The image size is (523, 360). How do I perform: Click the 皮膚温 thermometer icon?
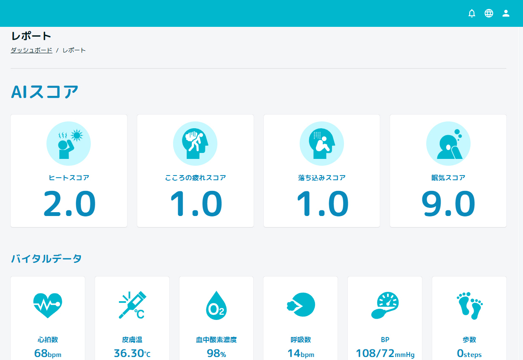tap(132, 305)
